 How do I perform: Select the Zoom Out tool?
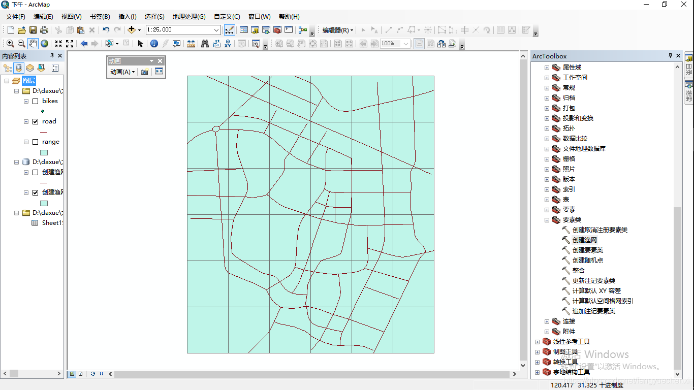pyautogui.click(x=21, y=44)
